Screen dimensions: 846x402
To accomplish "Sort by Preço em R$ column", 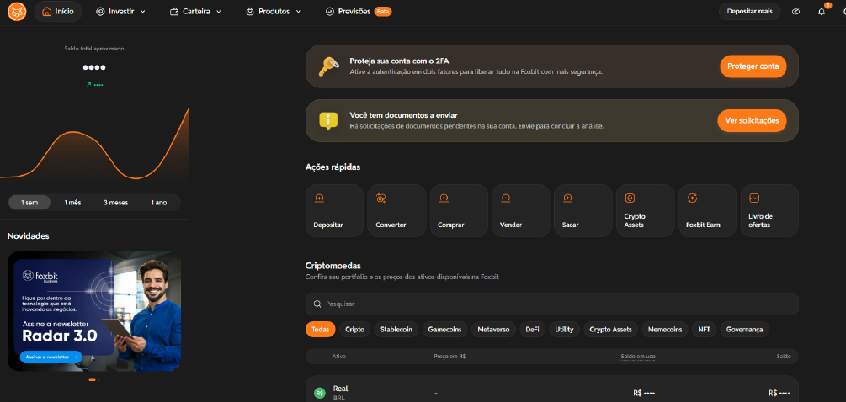I will [x=450, y=357].
